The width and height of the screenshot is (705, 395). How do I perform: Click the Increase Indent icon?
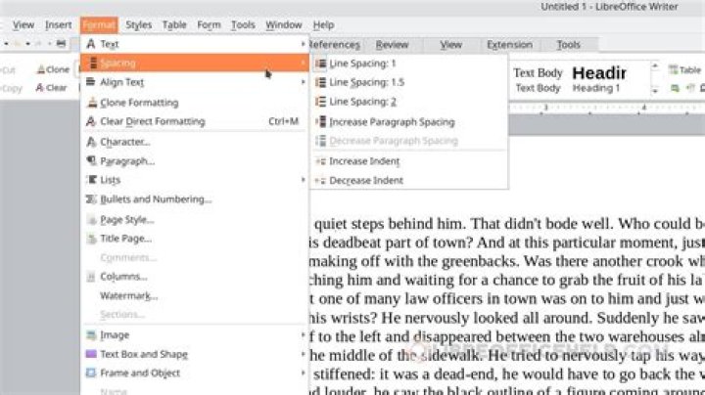(320, 161)
